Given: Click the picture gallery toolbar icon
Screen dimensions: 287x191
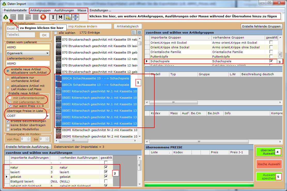Looking at the screenshot, I should click(x=68, y=17).
